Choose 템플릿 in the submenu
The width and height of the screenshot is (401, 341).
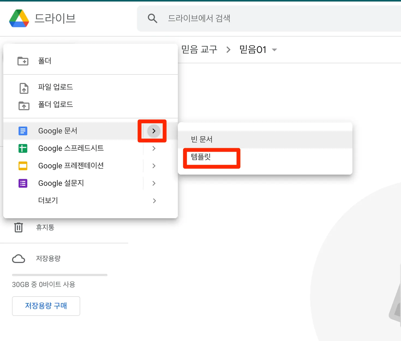(265, 157)
